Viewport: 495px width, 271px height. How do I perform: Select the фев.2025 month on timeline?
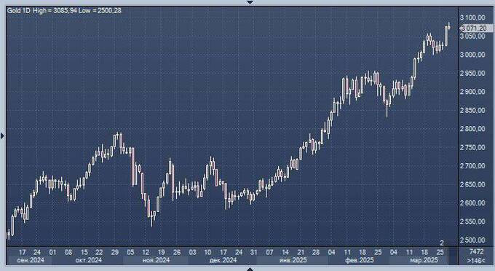coord(360,260)
